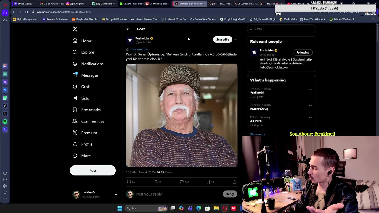
Task: Expand the More menu in the sidebar
Action: (82, 156)
